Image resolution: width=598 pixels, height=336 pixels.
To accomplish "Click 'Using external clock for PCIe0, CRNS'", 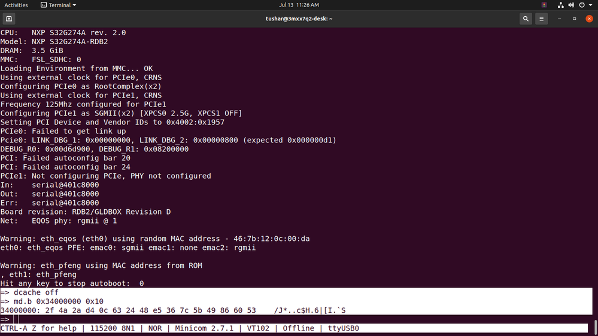I will tap(81, 77).
